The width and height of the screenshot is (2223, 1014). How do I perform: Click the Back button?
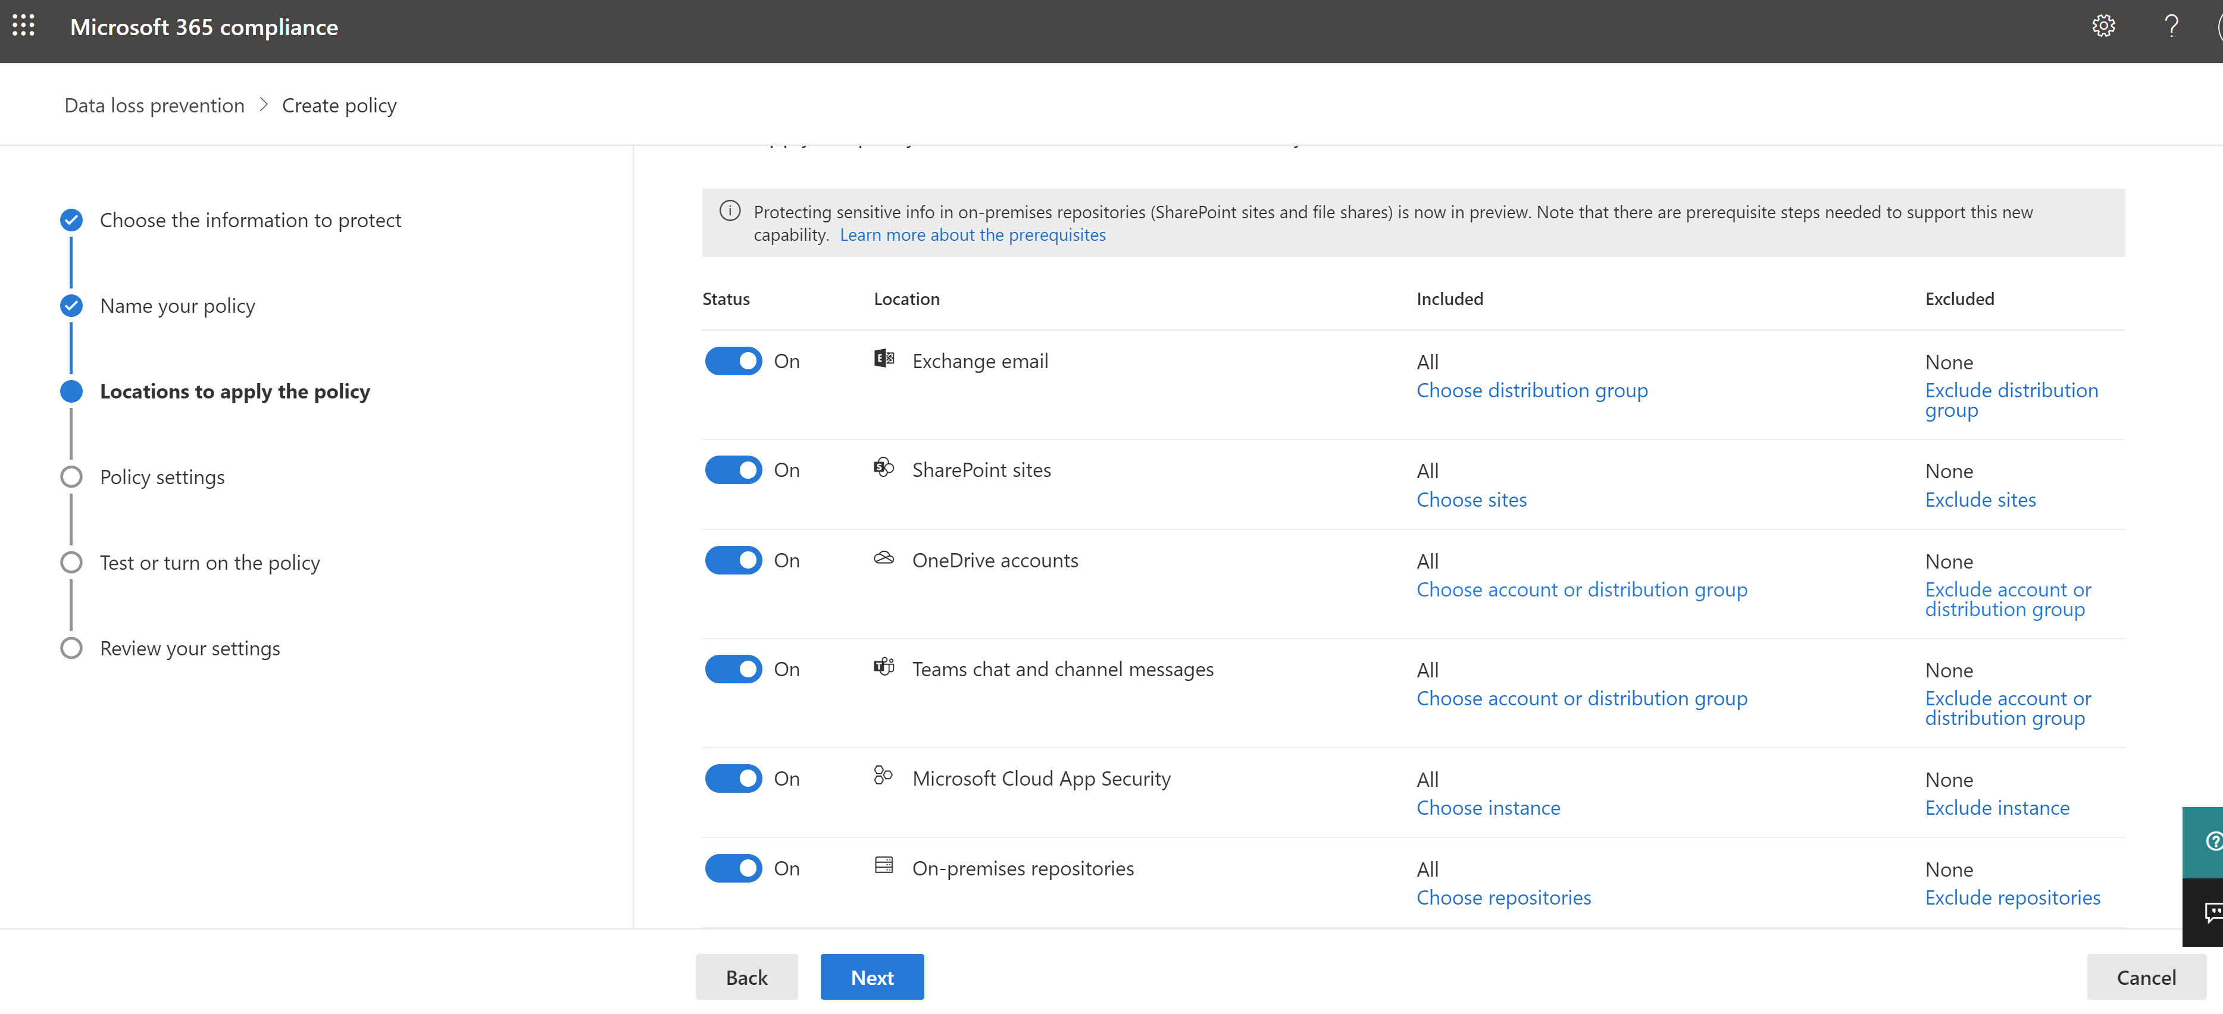coord(746,977)
